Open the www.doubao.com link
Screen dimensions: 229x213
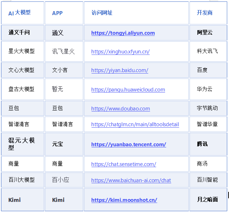coord(120,108)
